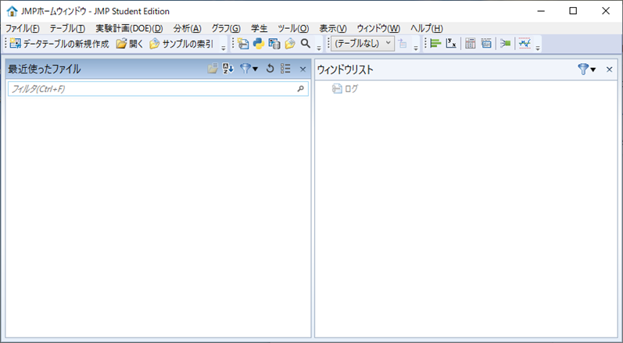This screenshot has height=343, width=623.
Task: Open the グラフ(G) menu
Action: click(226, 28)
